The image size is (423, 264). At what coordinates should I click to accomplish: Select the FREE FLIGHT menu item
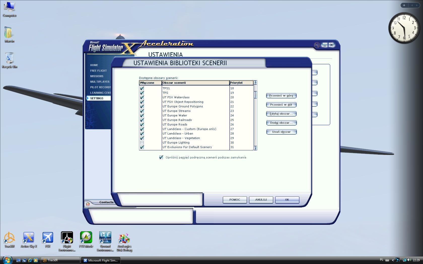pos(98,71)
